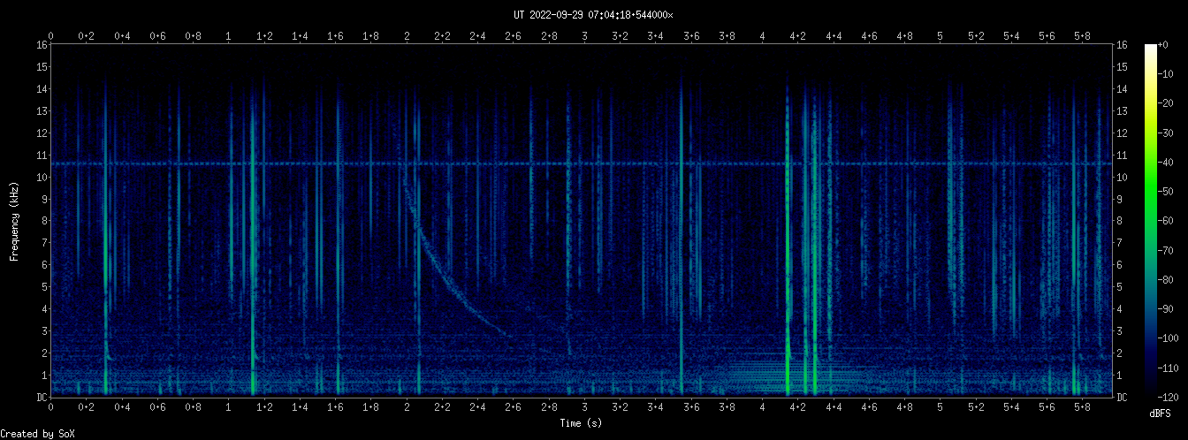
Task: Select the 1-second tick on bottom time axis
Action: [x=229, y=408]
